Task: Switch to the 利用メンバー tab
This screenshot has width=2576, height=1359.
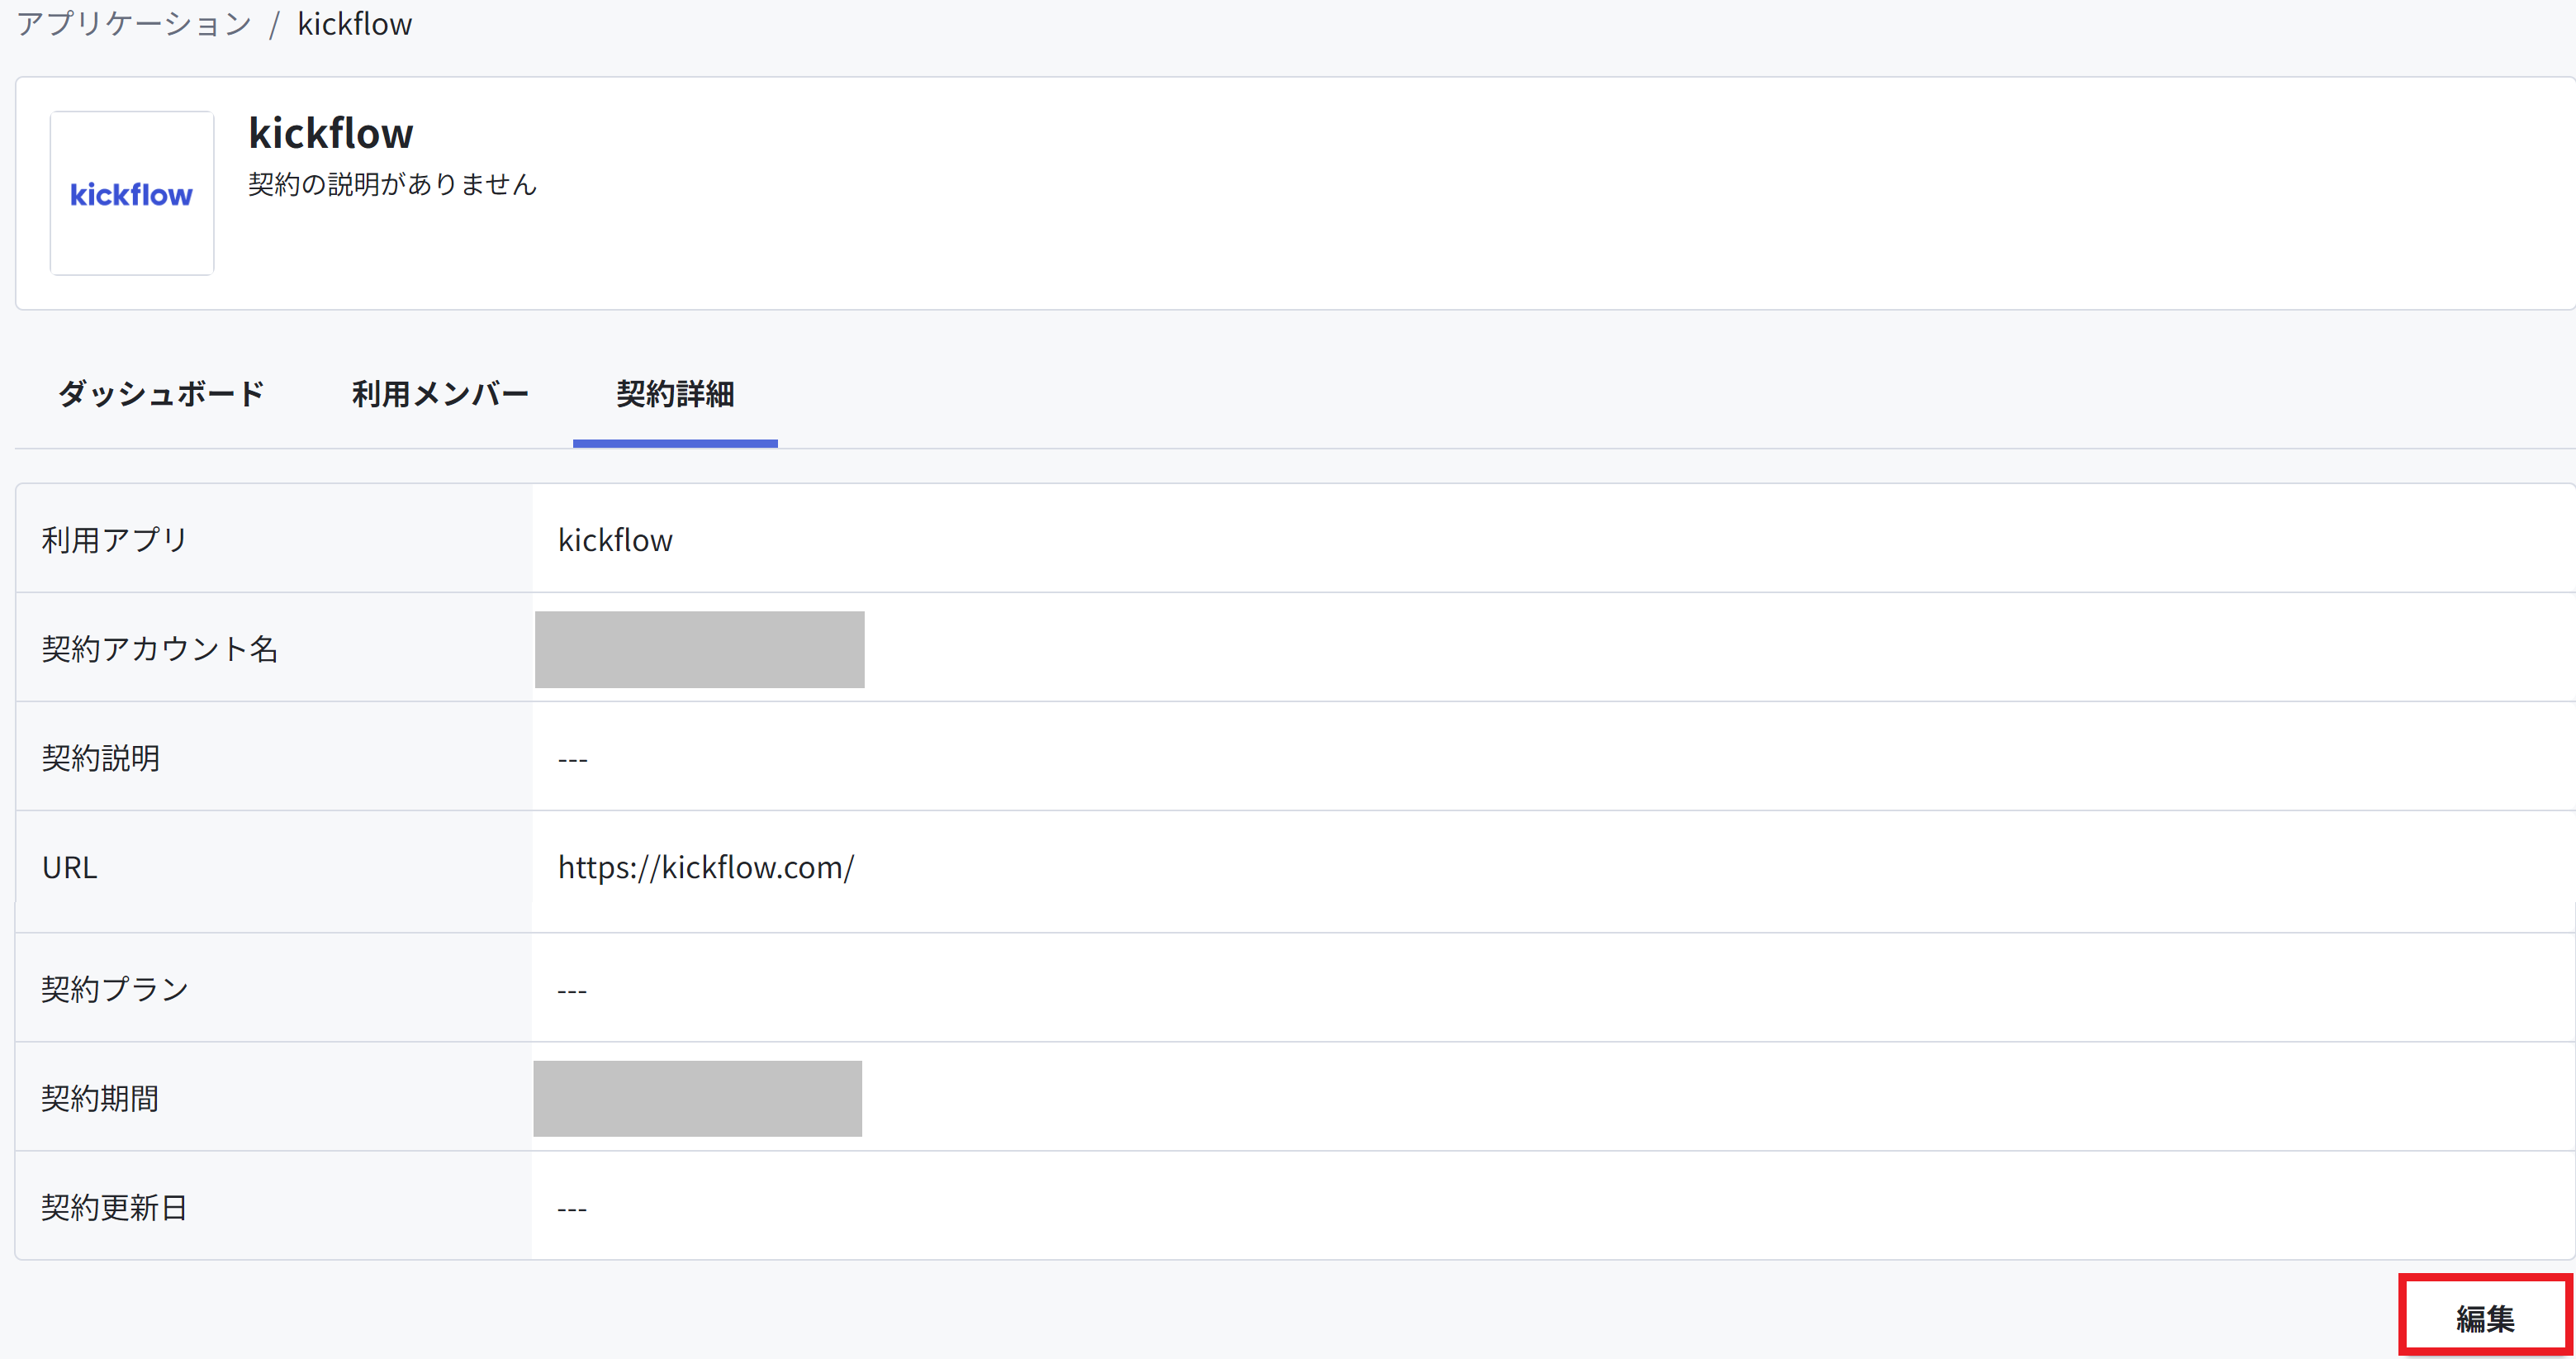Action: click(x=440, y=394)
